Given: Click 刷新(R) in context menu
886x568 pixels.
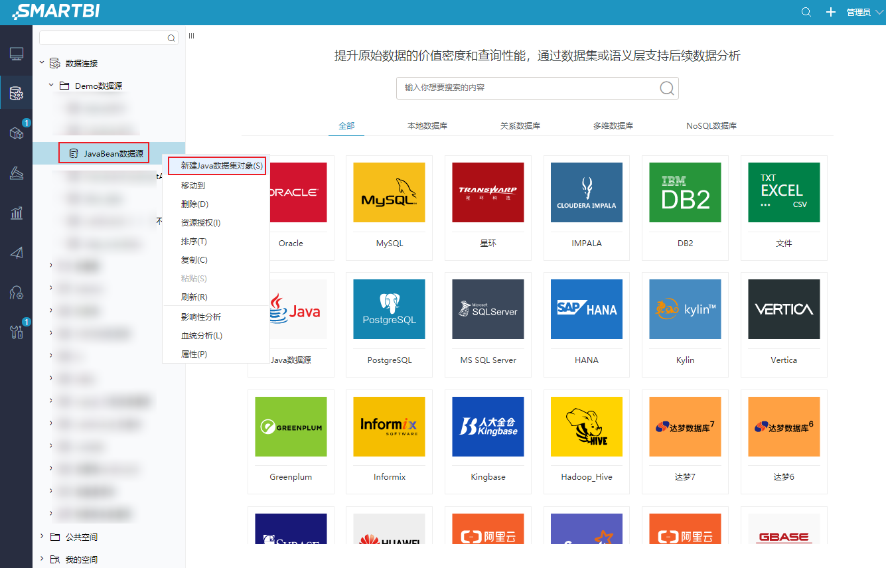Looking at the screenshot, I should click(x=216, y=297).
